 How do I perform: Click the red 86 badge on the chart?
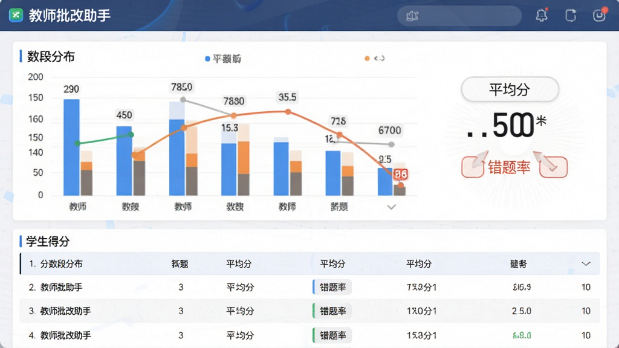(x=401, y=174)
